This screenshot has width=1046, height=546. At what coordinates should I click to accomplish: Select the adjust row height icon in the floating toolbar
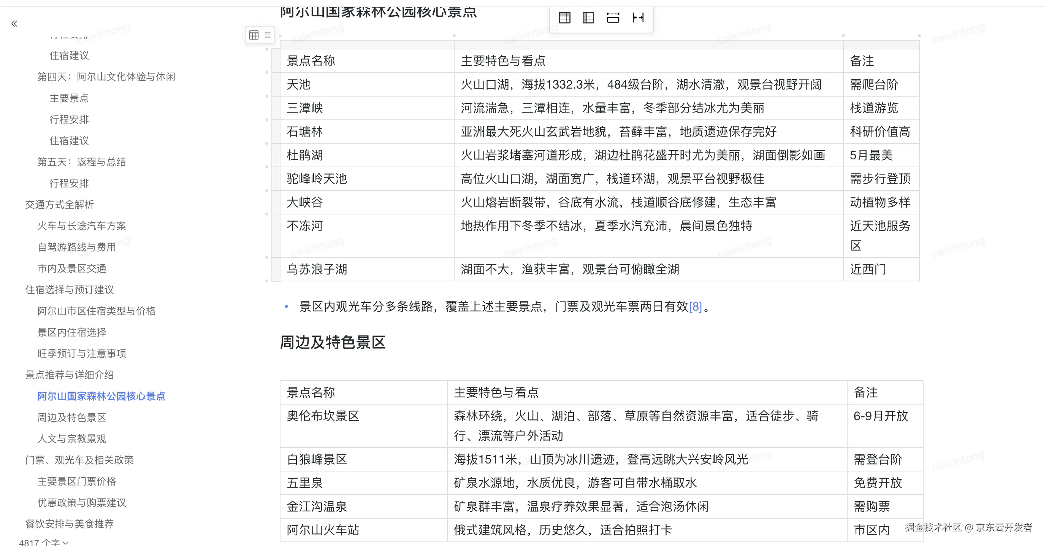point(613,17)
